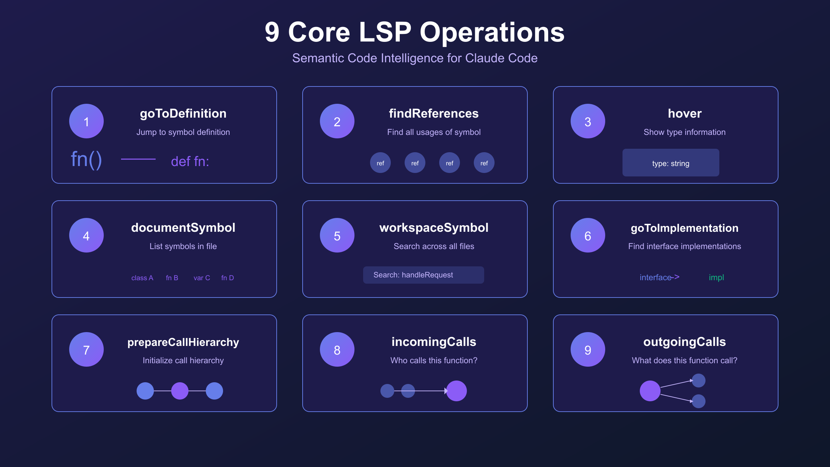Expand the incomingCalls card
The height and width of the screenshot is (467, 830).
[x=415, y=363]
